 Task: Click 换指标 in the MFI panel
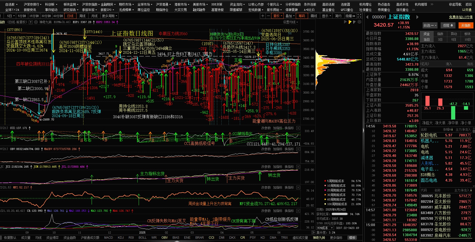pyautogui.click(x=289, y=187)
